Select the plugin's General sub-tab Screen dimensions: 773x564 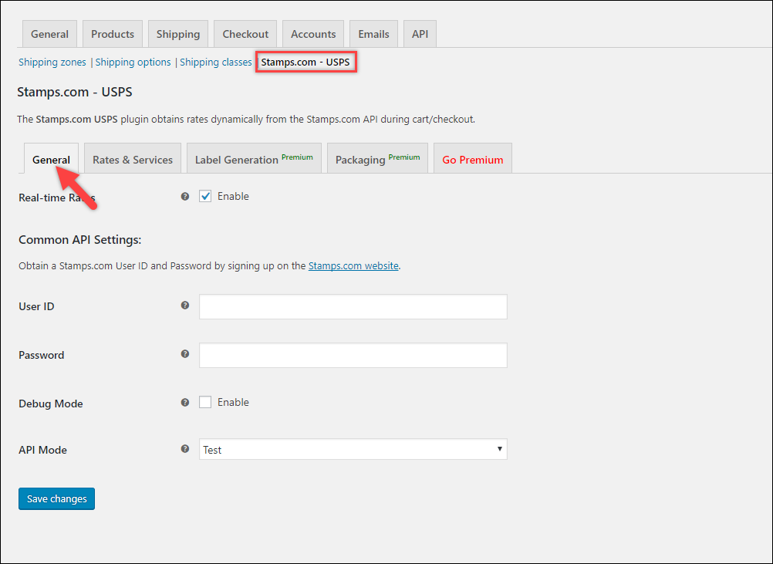tap(51, 159)
